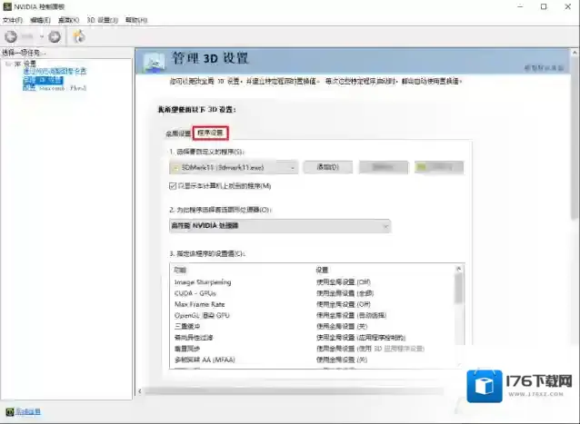This screenshot has width=580, height=424.
Task: Click the NVIDIA logo in title bar
Action: (7, 6)
